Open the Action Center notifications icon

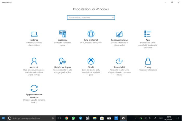(177, 118)
